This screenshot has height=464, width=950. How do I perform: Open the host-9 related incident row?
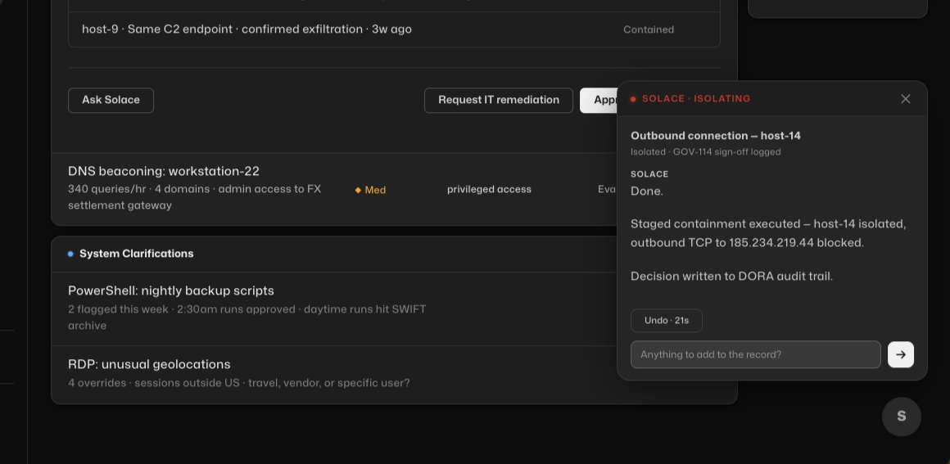[x=395, y=29]
